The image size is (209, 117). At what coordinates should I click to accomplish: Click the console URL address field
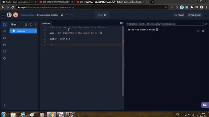tap(165, 24)
